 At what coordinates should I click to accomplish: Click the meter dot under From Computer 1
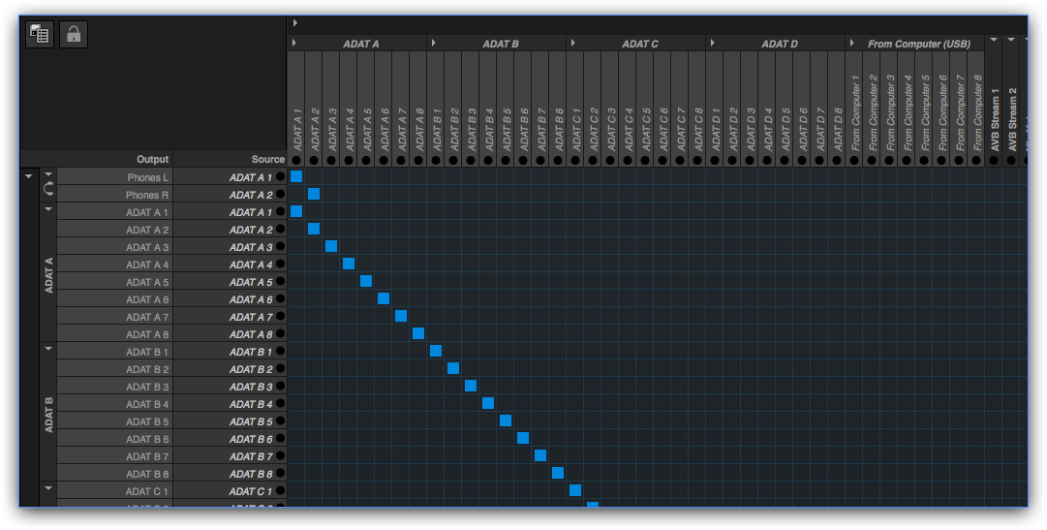855,160
